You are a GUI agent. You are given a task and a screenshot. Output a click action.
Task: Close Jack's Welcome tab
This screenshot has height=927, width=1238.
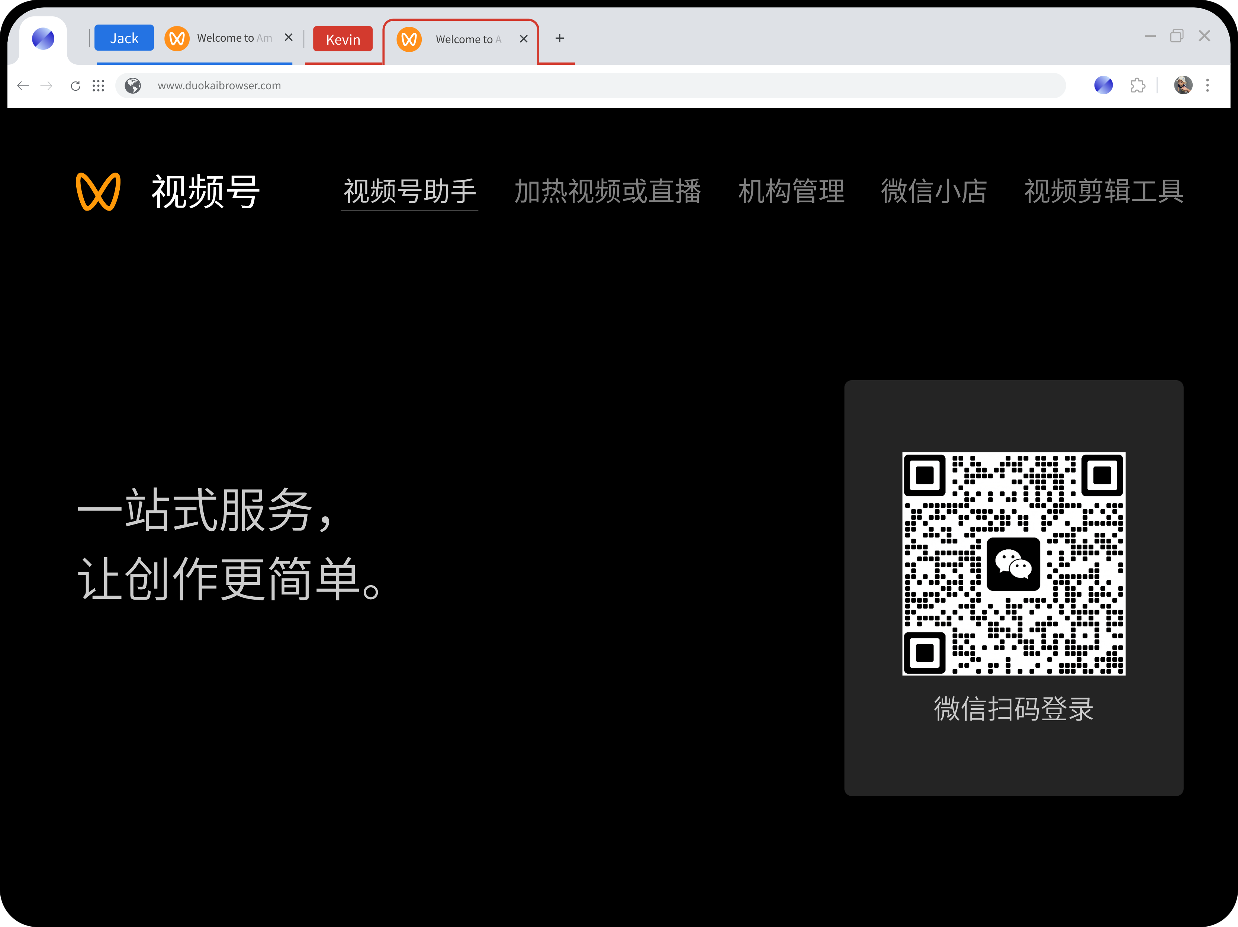click(x=289, y=38)
